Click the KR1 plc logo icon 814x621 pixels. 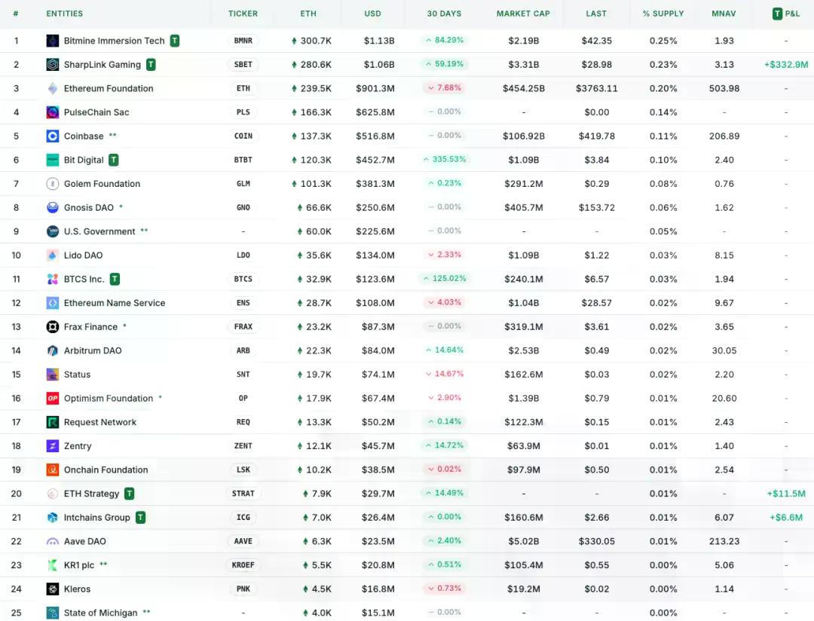(53, 565)
